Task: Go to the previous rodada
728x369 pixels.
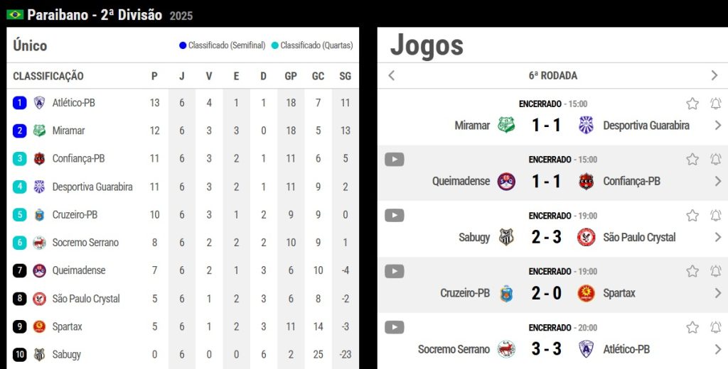Action: click(x=392, y=76)
